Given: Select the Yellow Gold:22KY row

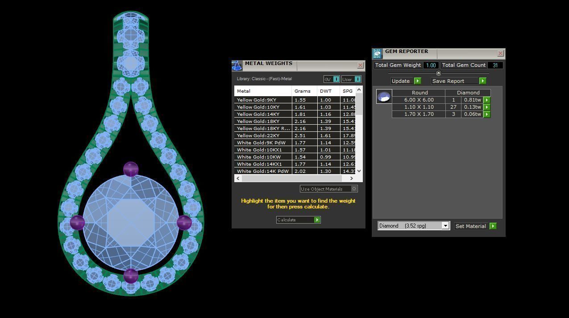Looking at the screenshot, I should click(x=295, y=136).
